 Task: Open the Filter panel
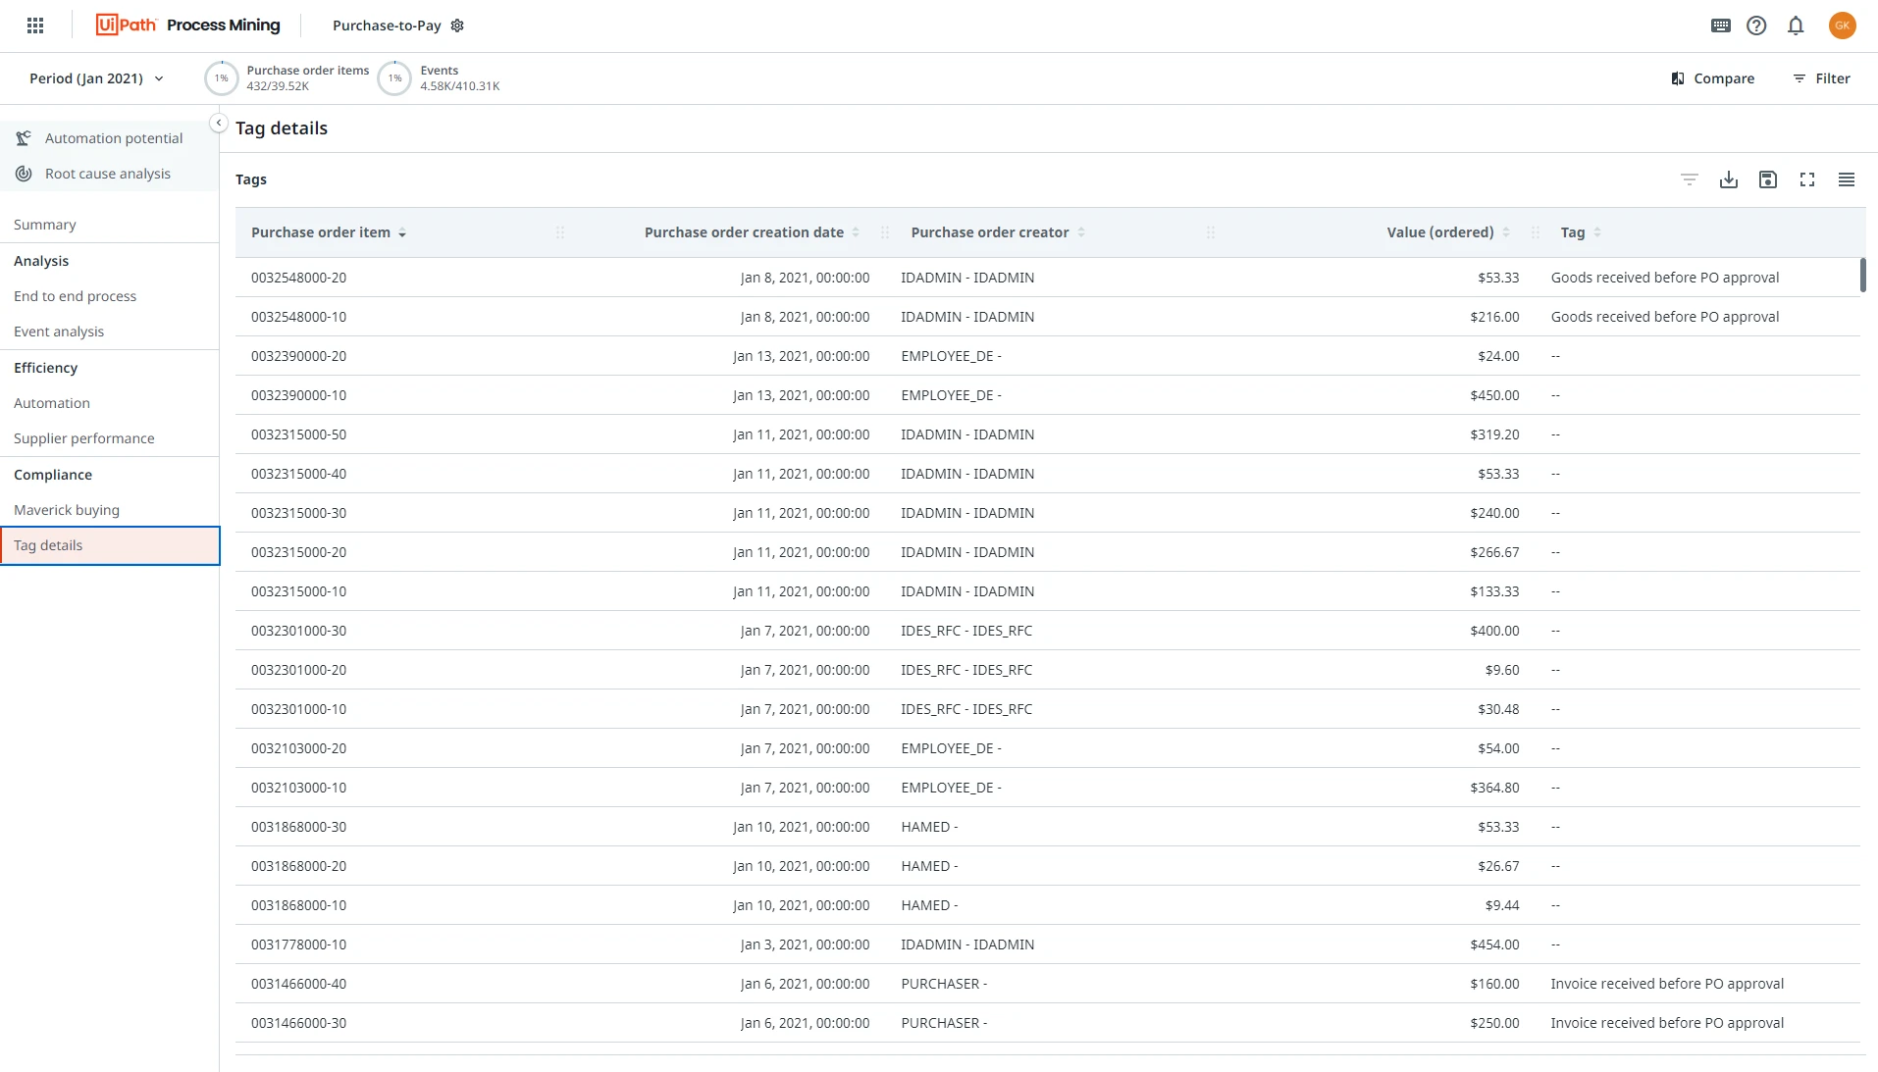1821,78
